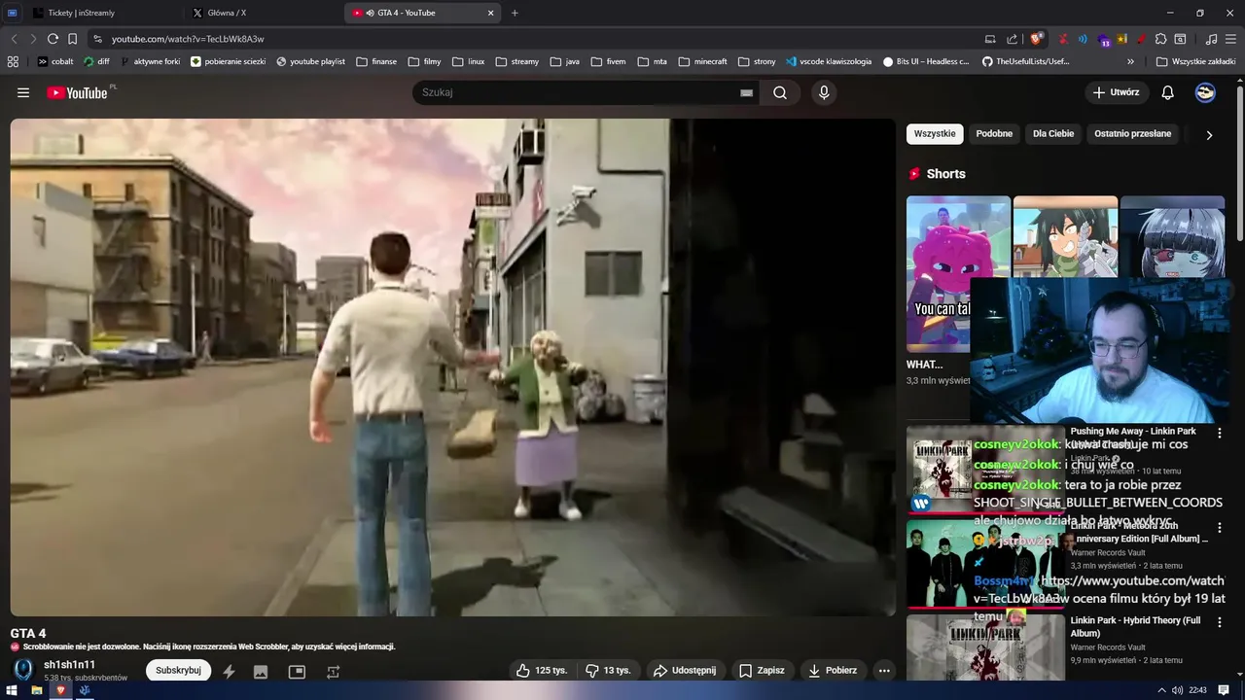1245x700 pixels.
Task: Open the account avatar menu
Action: (x=1205, y=92)
